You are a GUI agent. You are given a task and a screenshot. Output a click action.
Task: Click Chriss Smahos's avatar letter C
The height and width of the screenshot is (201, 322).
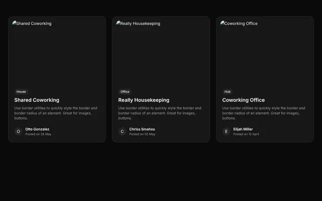pyautogui.click(x=122, y=132)
